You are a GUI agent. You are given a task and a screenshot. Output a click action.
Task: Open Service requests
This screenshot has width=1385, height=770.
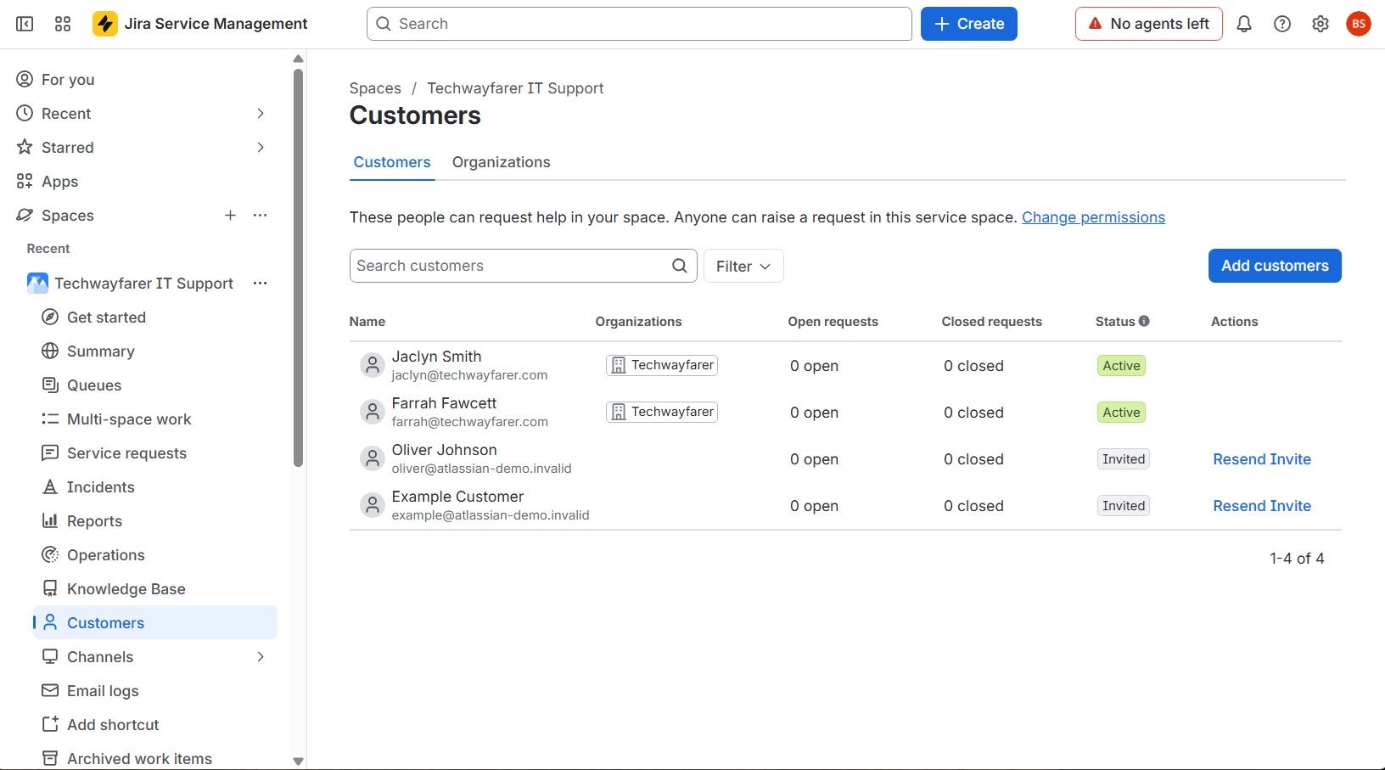click(x=155, y=453)
